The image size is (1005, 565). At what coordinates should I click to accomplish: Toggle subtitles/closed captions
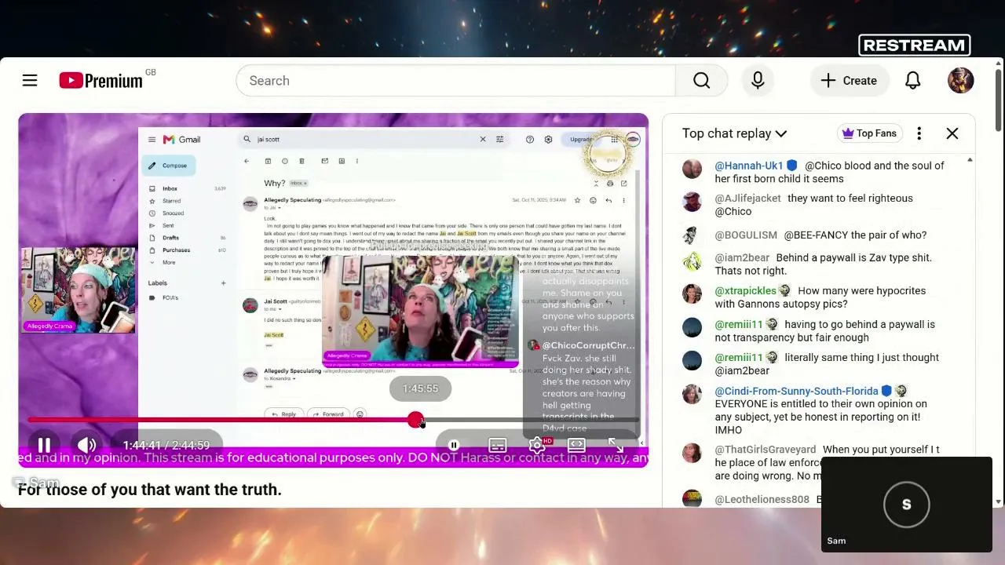click(497, 445)
